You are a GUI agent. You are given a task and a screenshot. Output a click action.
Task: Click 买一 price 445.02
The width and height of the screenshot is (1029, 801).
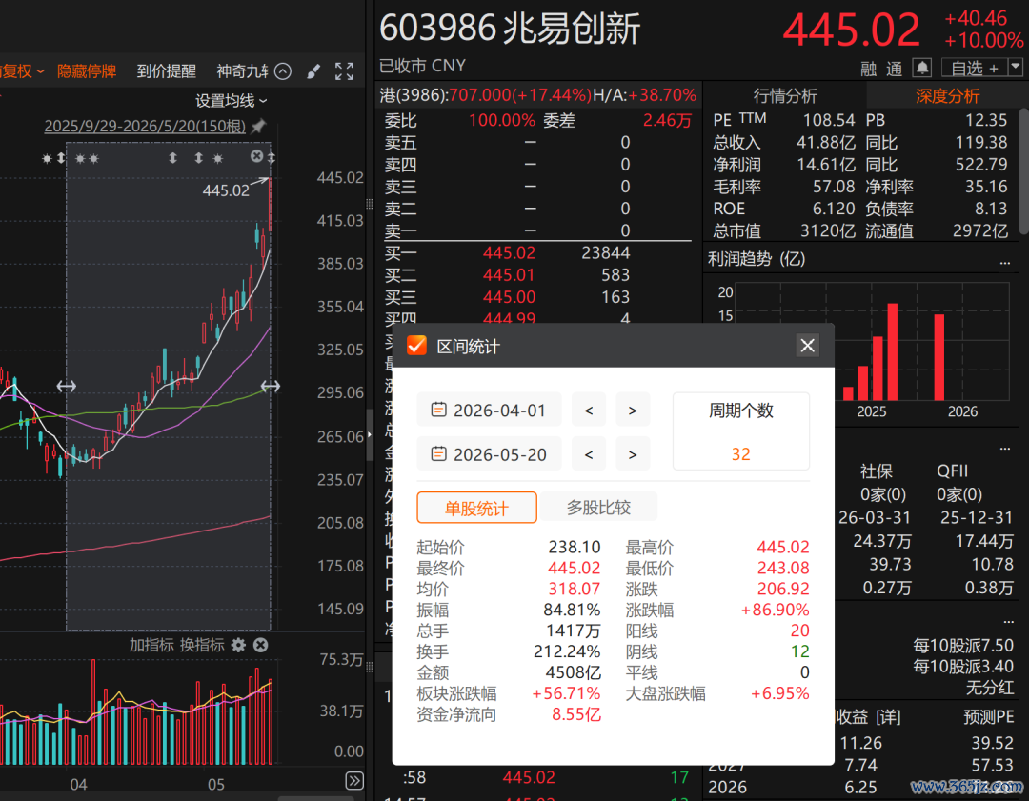509,252
